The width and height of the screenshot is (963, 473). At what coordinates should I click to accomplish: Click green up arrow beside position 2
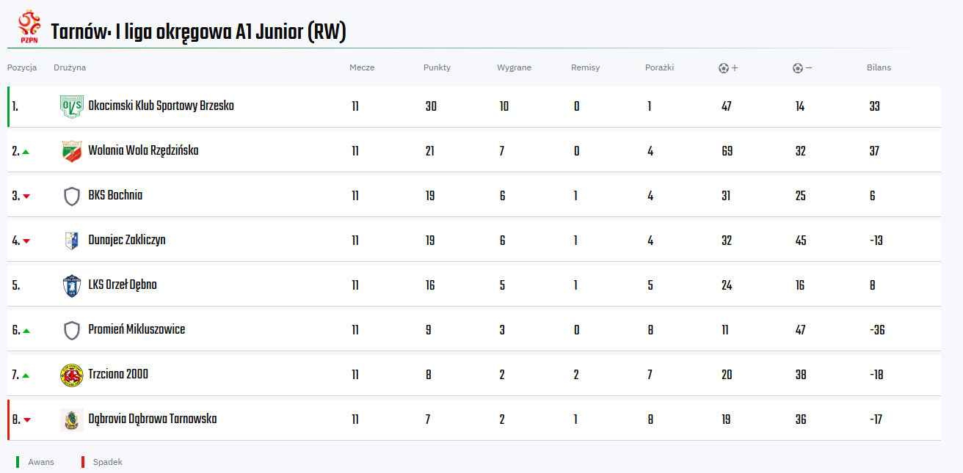coord(26,152)
